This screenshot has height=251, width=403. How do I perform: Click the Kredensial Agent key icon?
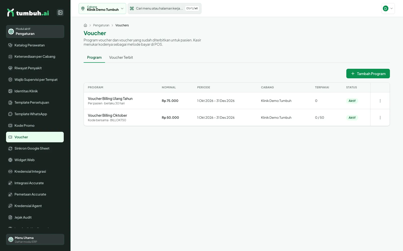tap(10, 206)
